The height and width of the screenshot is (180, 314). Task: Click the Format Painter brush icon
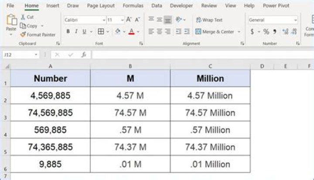point(23,35)
